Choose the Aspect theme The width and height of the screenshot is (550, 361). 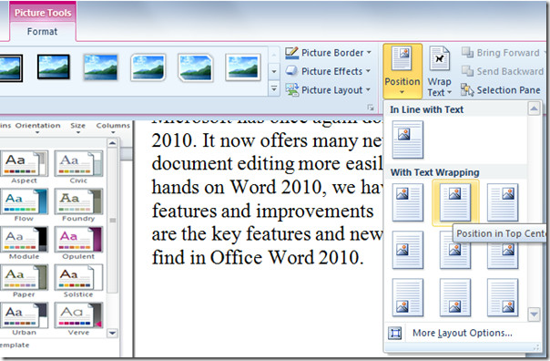[24, 168]
